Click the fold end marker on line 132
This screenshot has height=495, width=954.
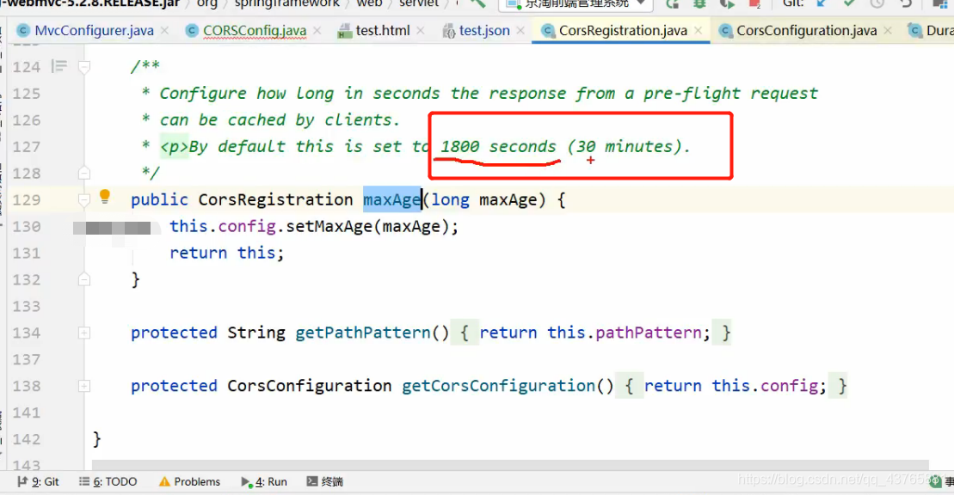pyautogui.click(x=84, y=280)
